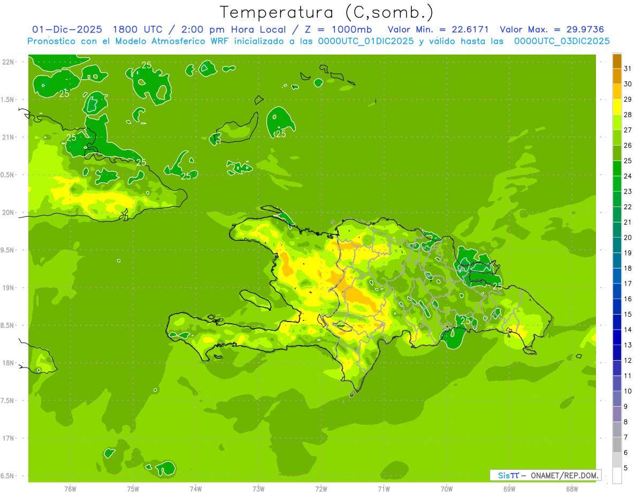
Task: Click the "ONAMET/REP.DOM." credit label
Action: point(564,475)
